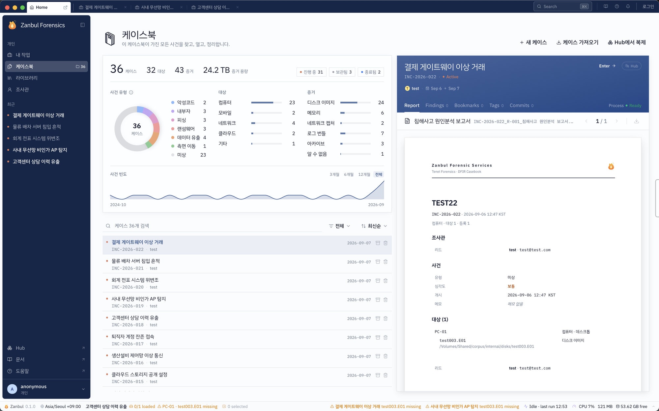
Task: Switch to the Commits tab
Action: point(522,106)
